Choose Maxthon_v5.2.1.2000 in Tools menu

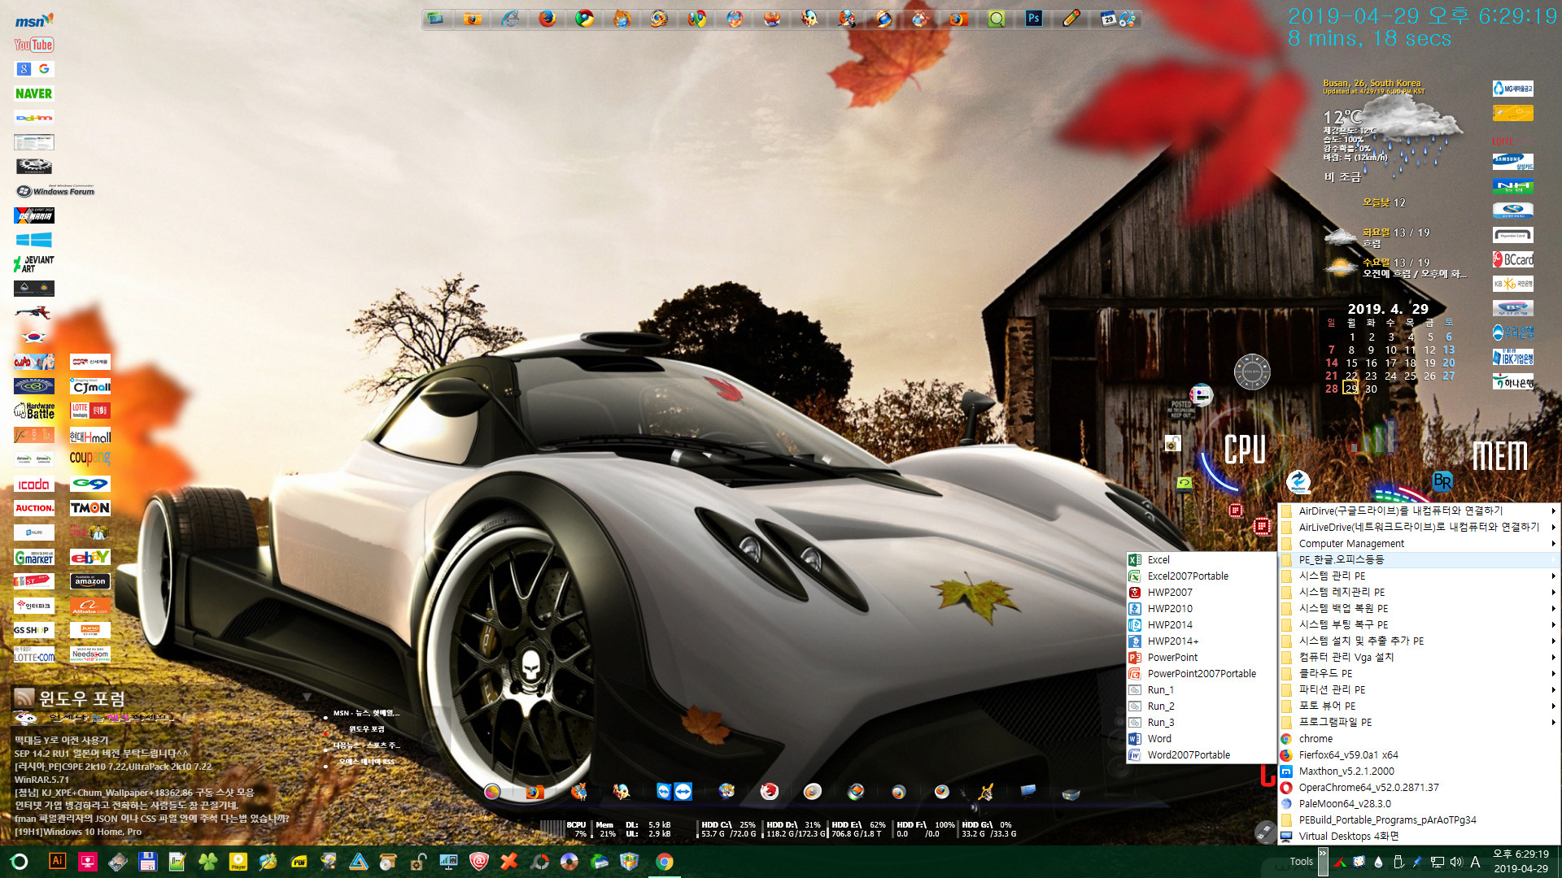click(x=1418, y=771)
